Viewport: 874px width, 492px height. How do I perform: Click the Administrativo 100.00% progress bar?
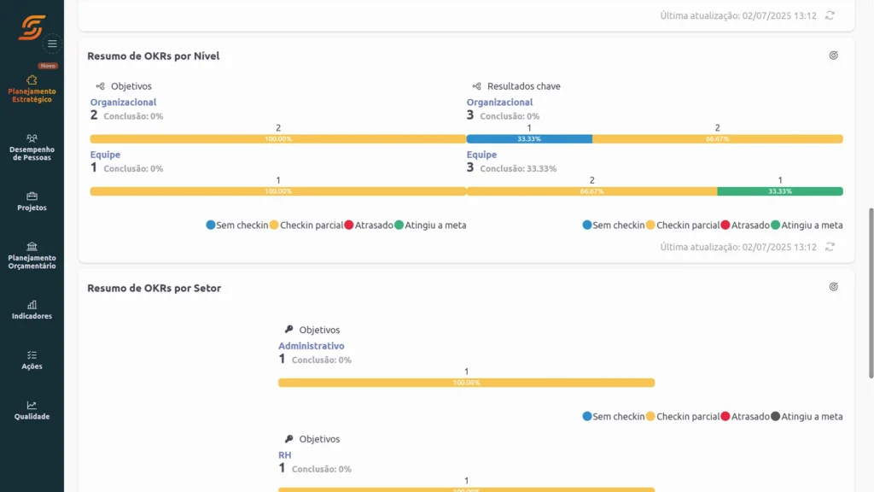pos(467,383)
